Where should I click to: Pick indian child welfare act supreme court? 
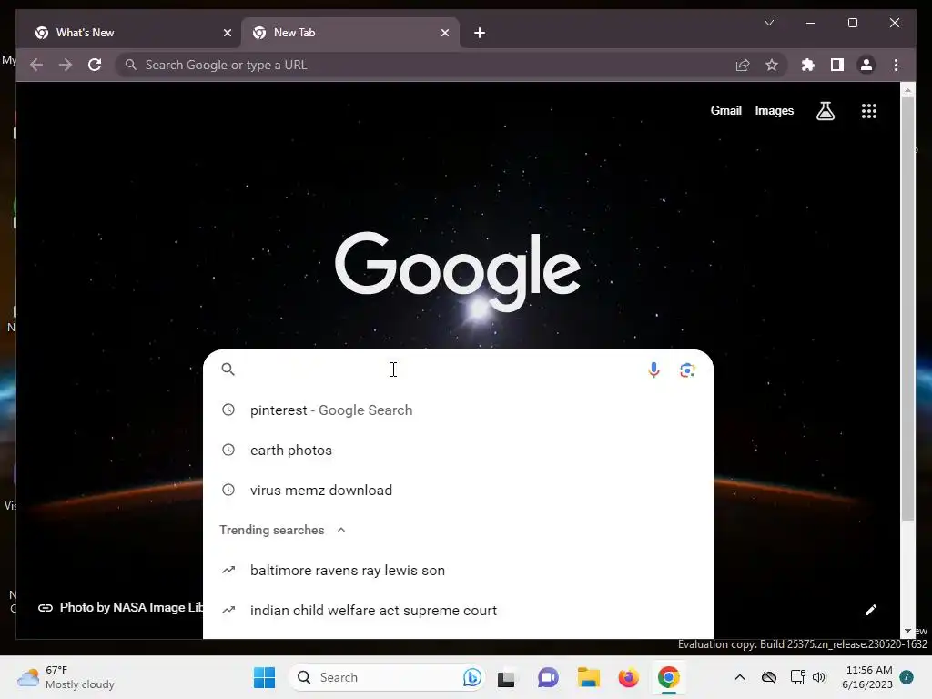[458, 611]
